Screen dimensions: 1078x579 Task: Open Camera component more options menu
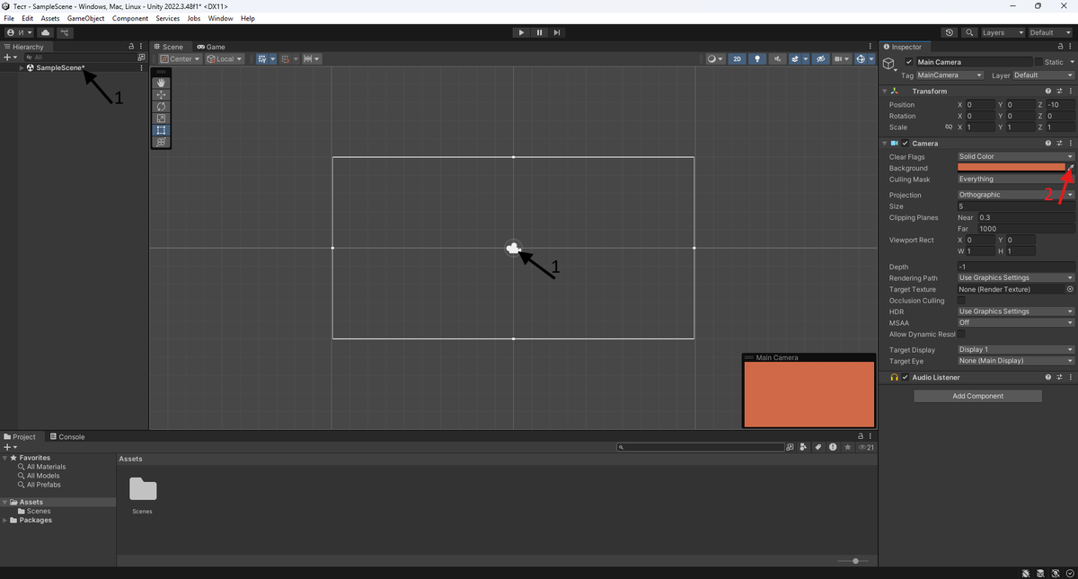(x=1070, y=143)
